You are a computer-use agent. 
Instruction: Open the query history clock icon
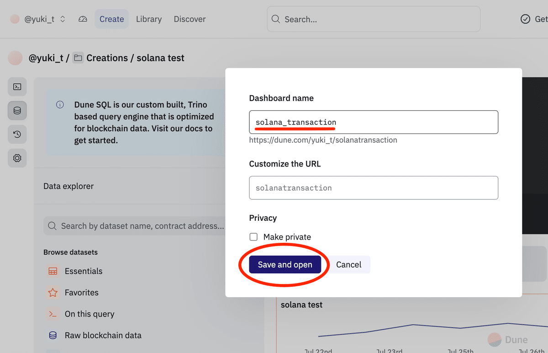coord(17,134)
